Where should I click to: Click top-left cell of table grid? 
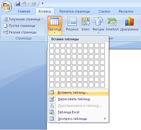click(52, 45)
